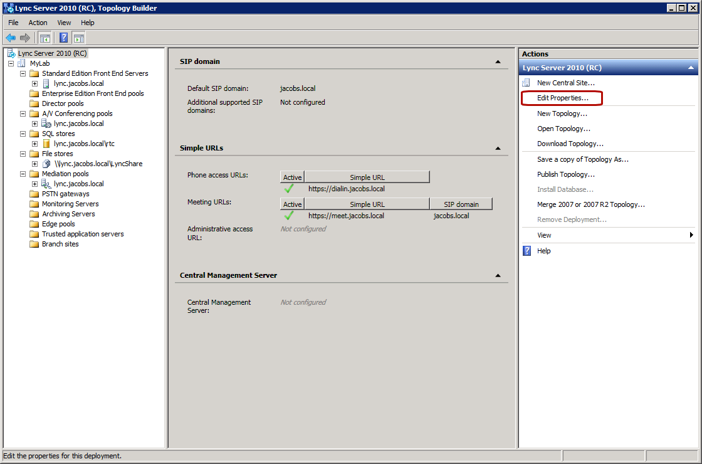
Task: Collapse the File stores node
Action: pos(23,154)
